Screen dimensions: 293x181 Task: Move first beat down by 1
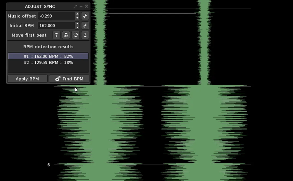pos(85,35)
